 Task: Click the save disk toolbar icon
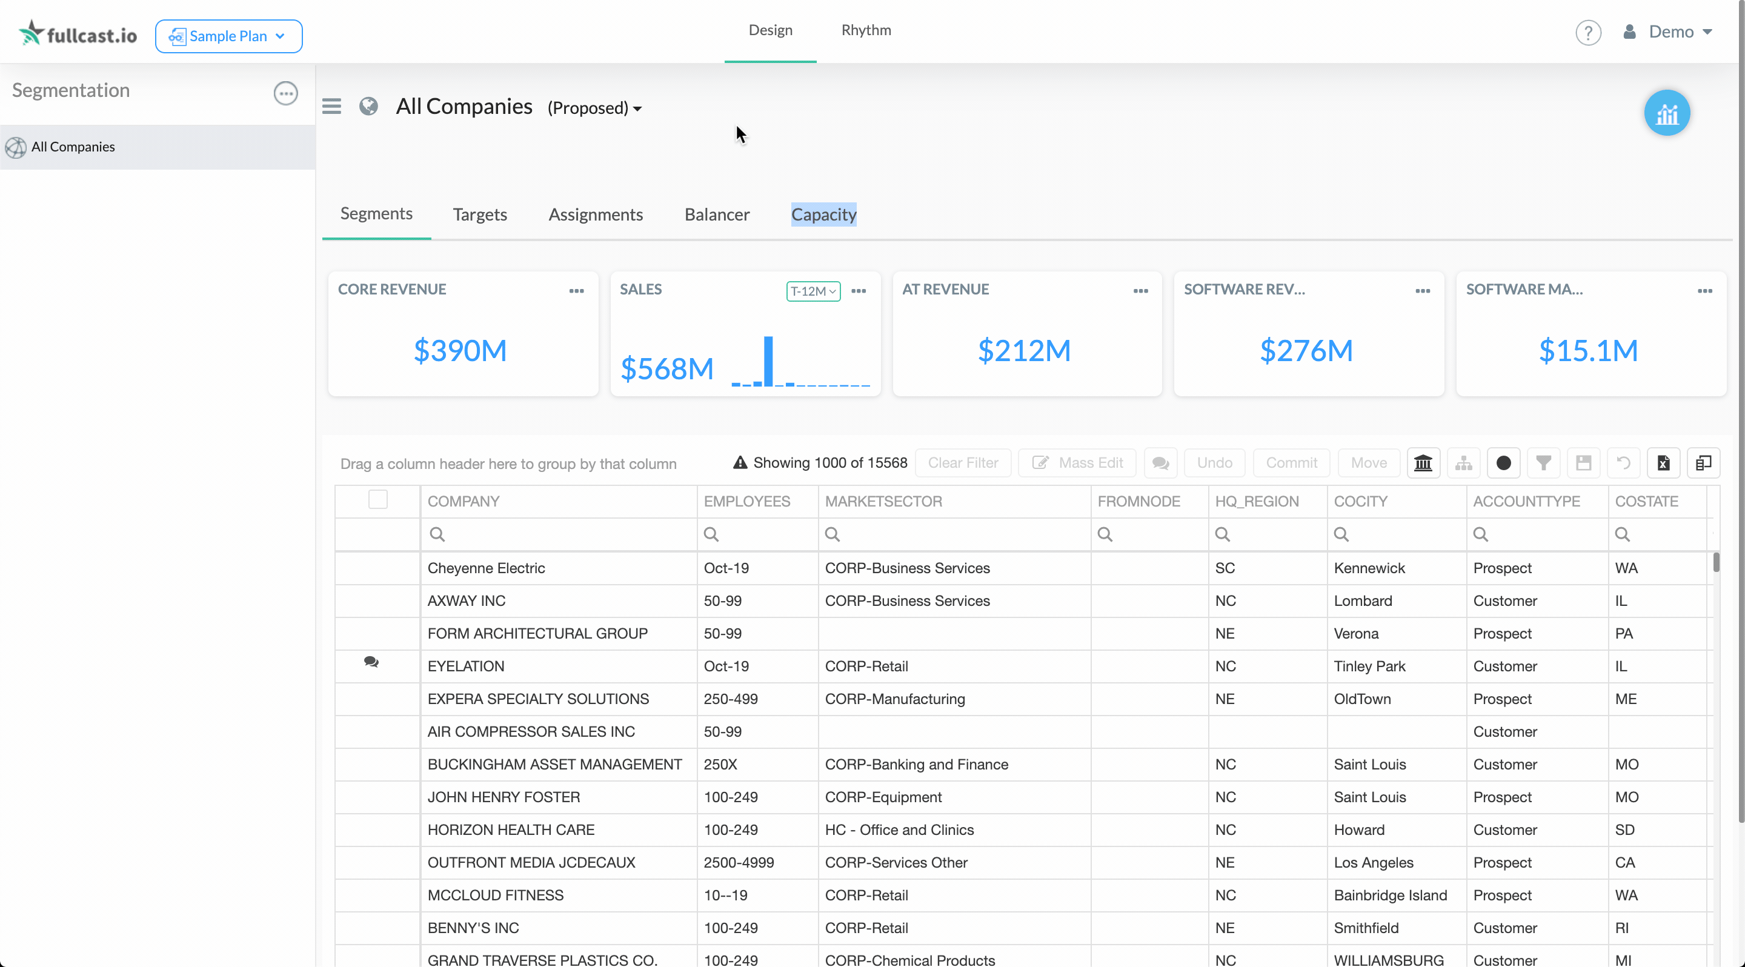coord(1583,463)
